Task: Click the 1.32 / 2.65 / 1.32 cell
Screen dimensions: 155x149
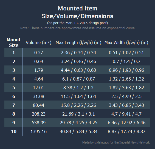Action: 126,79
